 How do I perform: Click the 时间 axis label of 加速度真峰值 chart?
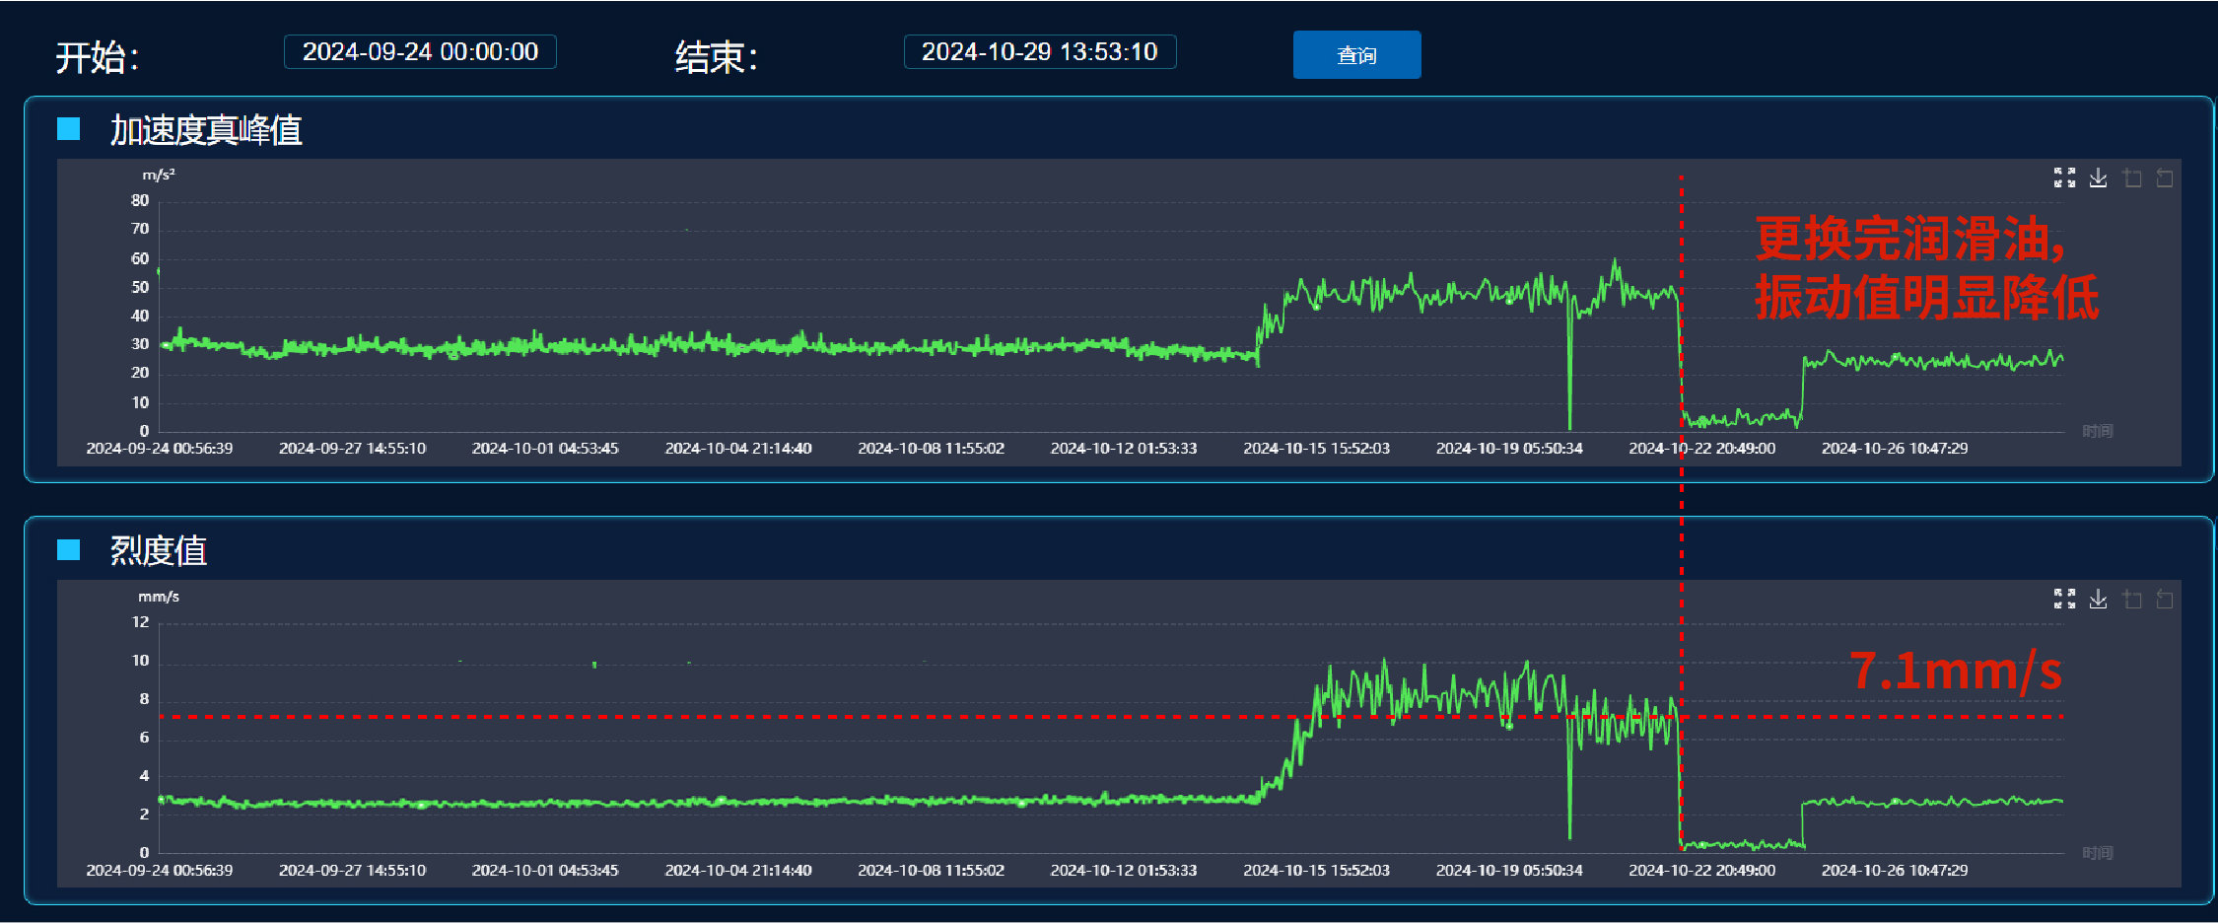click(2098, 431)
